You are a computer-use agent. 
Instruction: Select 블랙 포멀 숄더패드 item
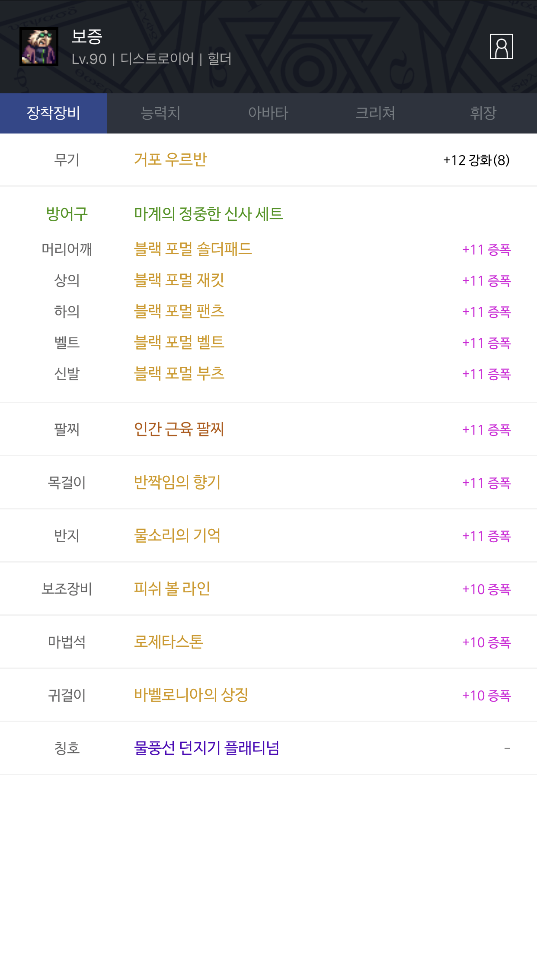tap(193, 249)
